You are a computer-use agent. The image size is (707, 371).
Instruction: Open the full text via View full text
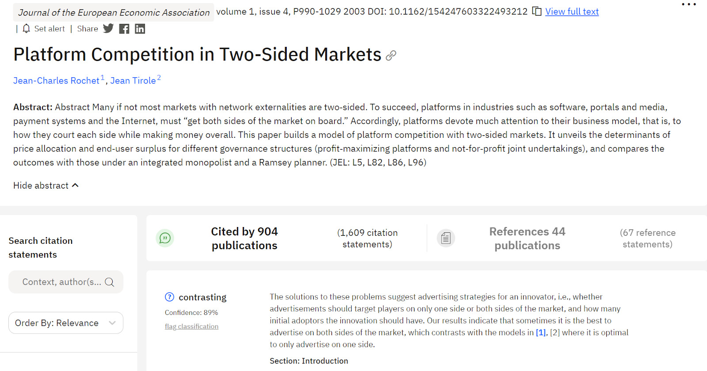[x=572, y=11]
